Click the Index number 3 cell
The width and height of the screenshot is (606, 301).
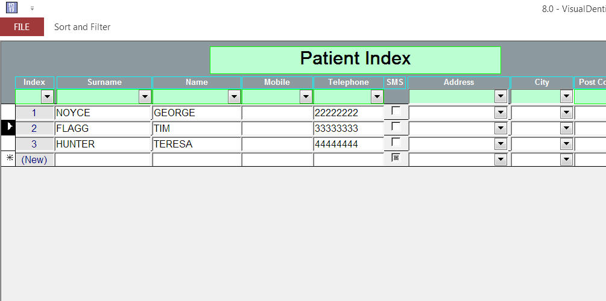pos(34,144)
